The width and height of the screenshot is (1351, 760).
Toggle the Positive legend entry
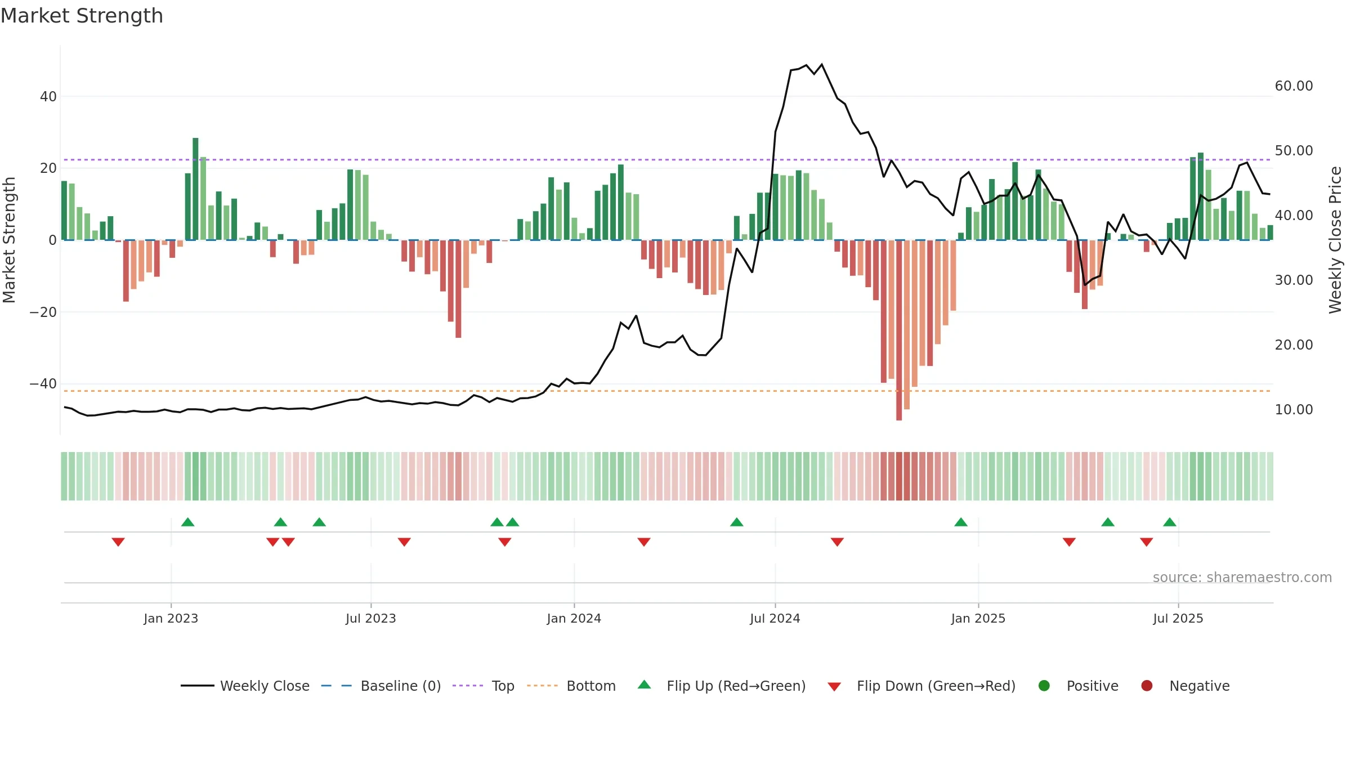tap(1078, 686)
